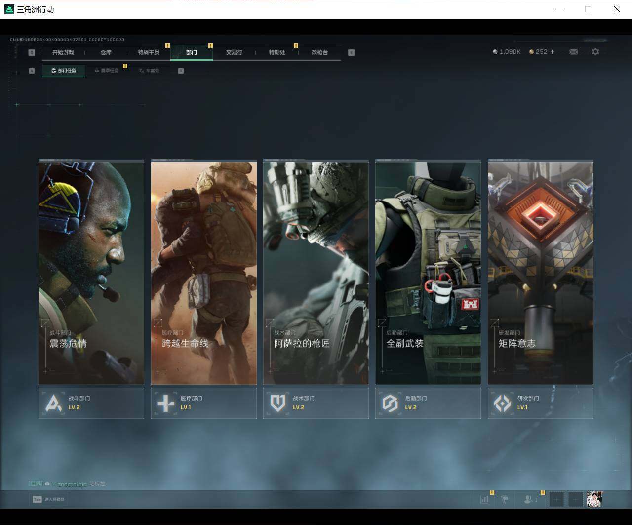Image resolution: width=632 pixels, height=525 pixels.
Task: Open the 改枪台 tab
Action: pyautogui.click(x=320, y=52)
